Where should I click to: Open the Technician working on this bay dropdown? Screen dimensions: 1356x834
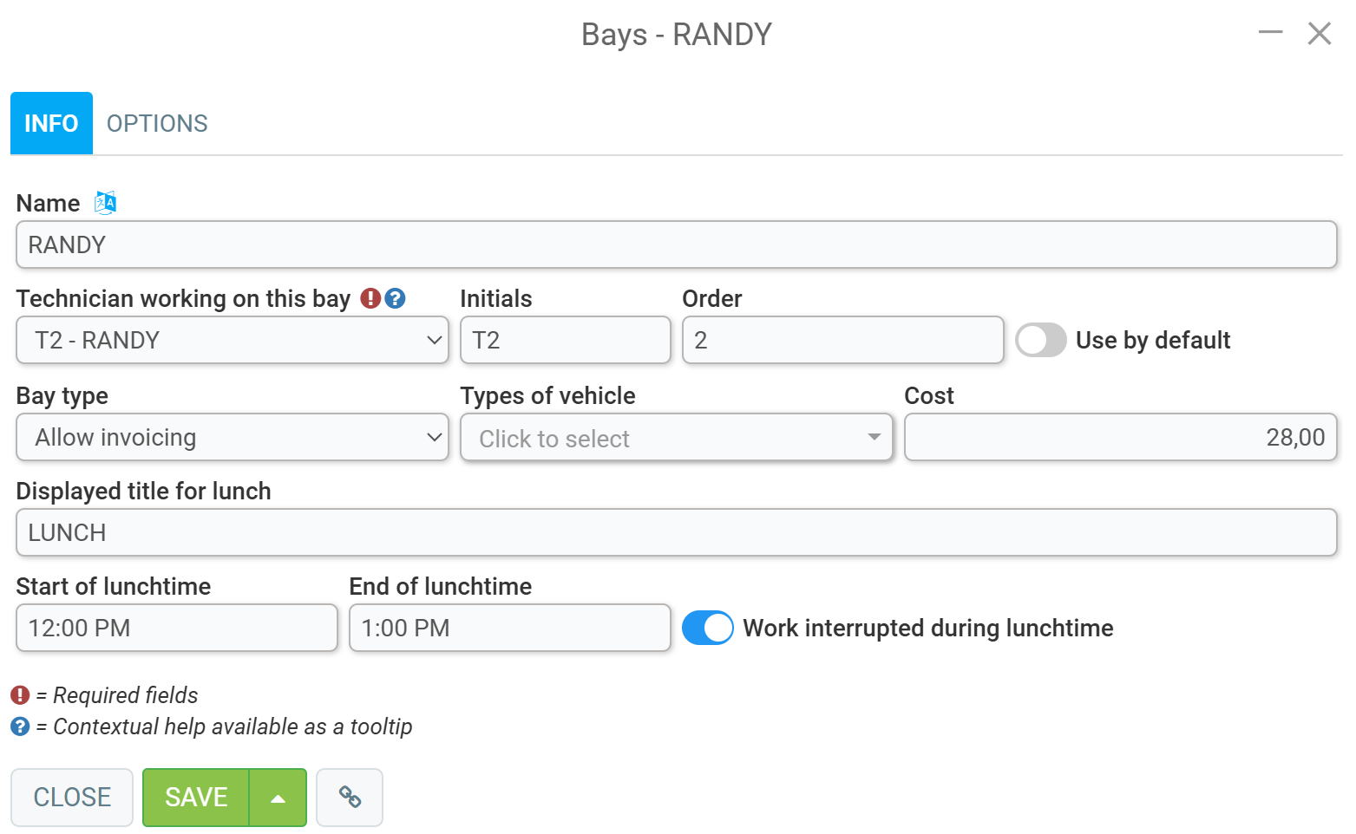coord(233,340)
